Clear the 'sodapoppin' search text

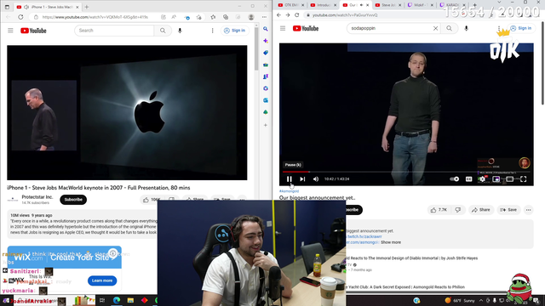click(435, 28)
